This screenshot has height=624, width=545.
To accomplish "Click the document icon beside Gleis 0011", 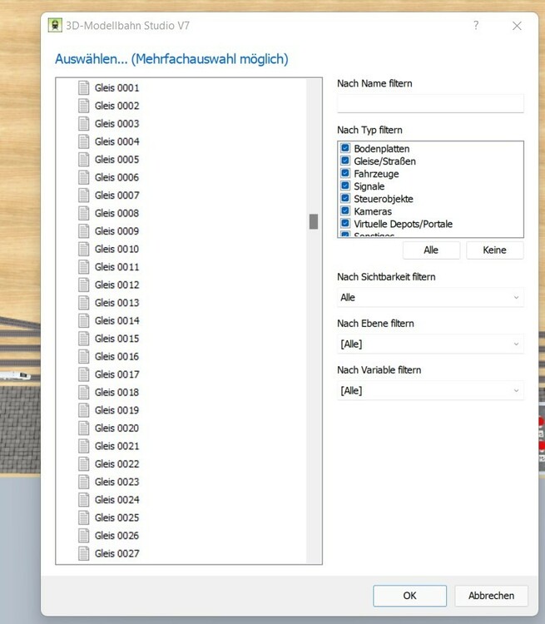I will [83, 267].
